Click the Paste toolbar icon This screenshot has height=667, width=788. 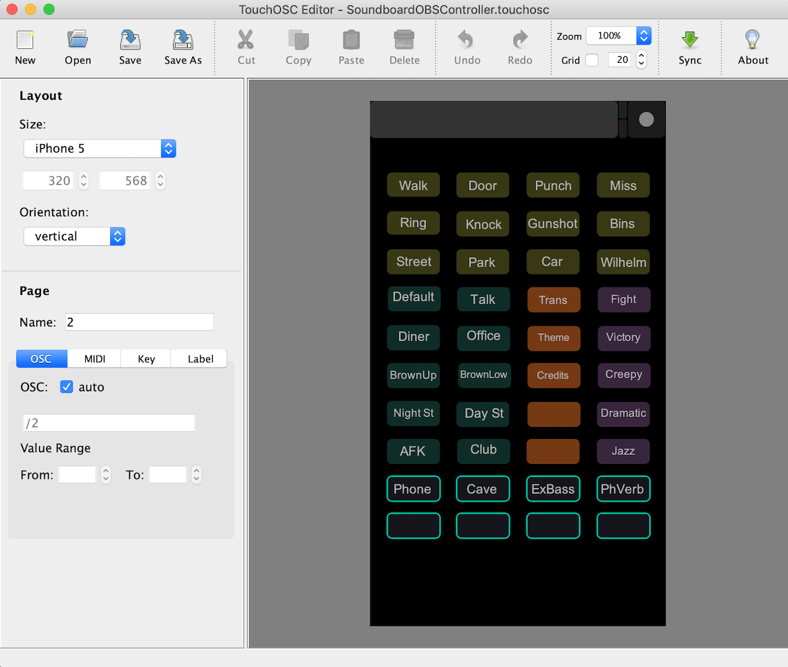coord(351,46)
